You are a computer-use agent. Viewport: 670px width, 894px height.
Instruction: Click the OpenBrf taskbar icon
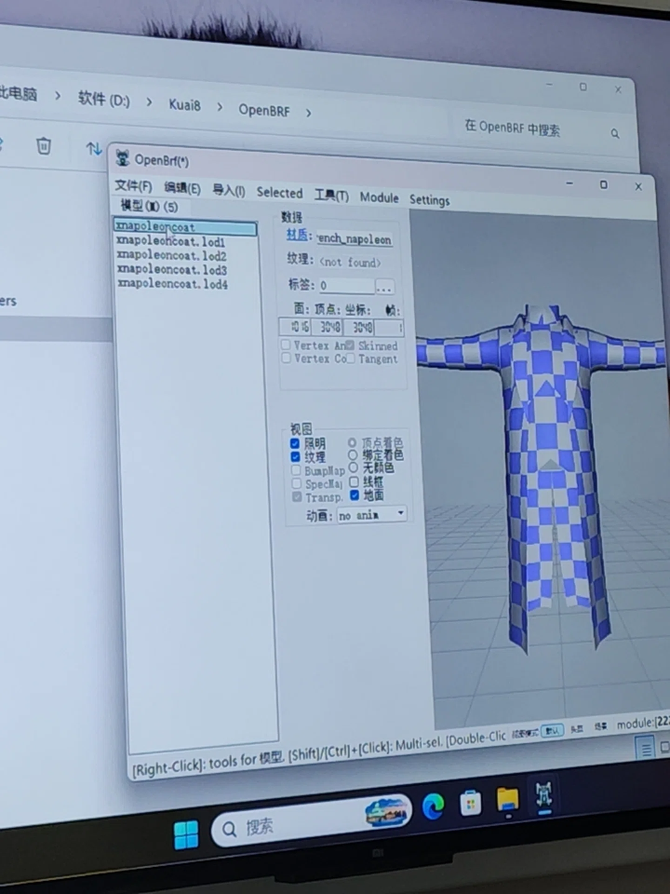544,794
